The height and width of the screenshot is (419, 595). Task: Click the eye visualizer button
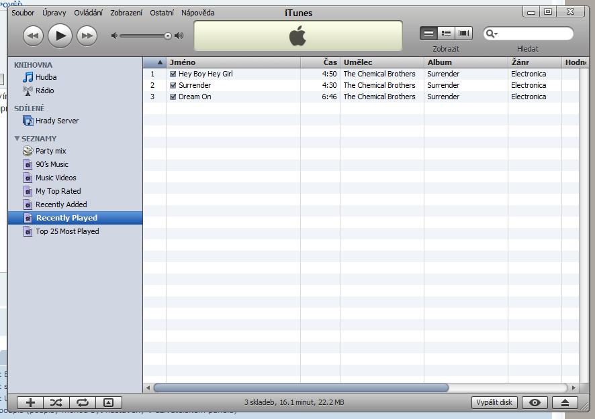point(535,402)
